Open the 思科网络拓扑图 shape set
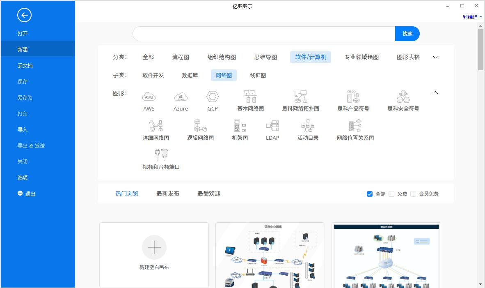The width and height of the screenshot is (485, 288). 301,96
